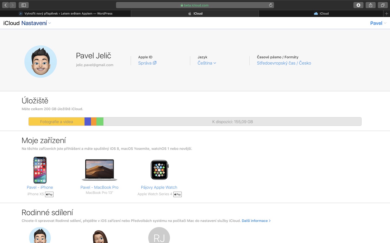Switch to the rightmost iCloud tab
This screenshot has height=243, width=390.
[321, 13]
